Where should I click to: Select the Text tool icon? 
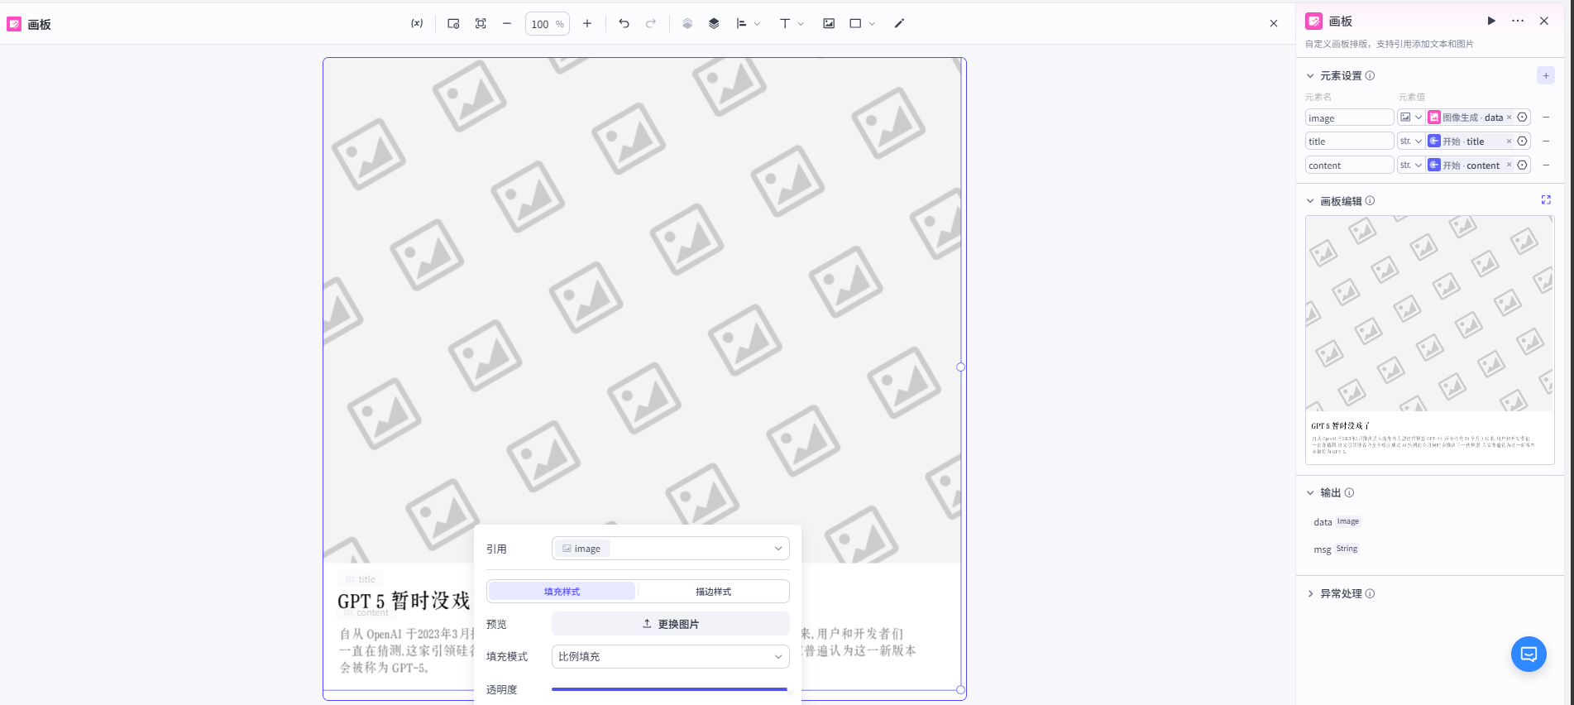[785, 24]
